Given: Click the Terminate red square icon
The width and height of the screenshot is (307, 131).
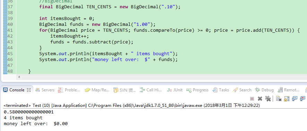Looking at the screenshot, I should coord(252,99).
